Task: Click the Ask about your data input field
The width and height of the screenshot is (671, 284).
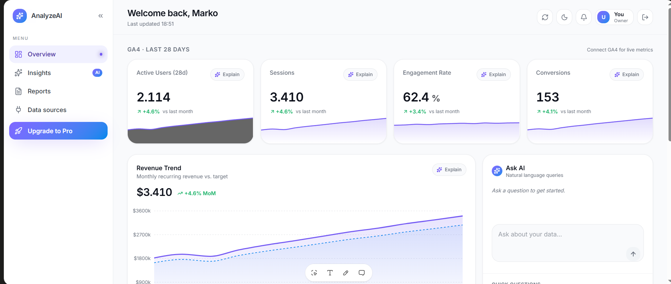Action: 568,243
